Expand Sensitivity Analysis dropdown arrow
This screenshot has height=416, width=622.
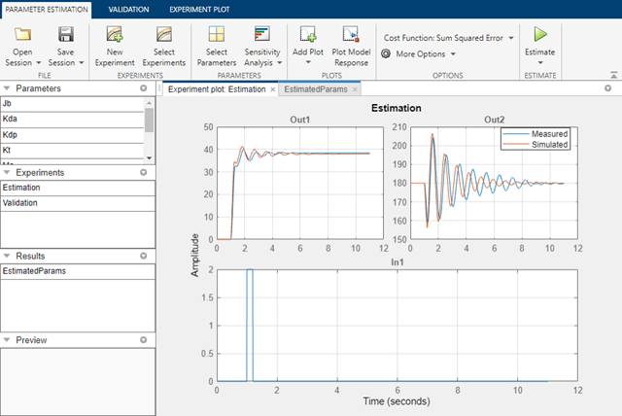[279, 62]
